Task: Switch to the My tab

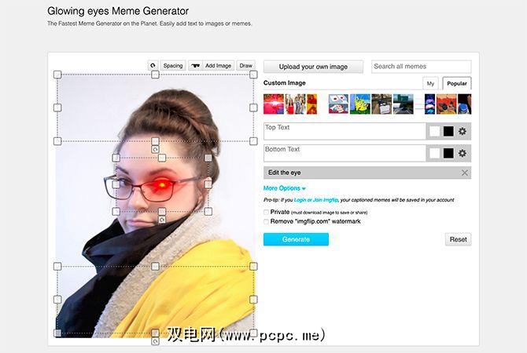Action: click(430, 83)
